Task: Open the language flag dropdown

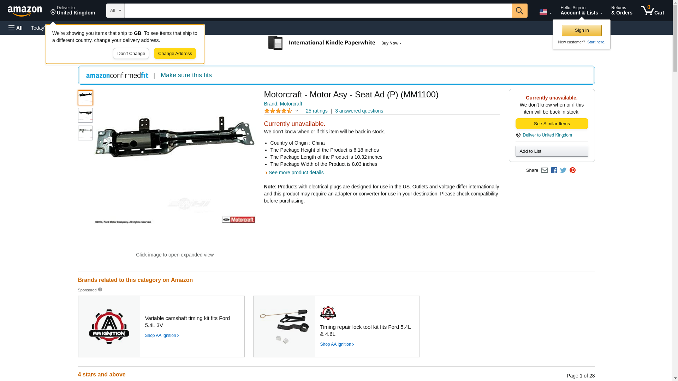Action: click(545, 12)
